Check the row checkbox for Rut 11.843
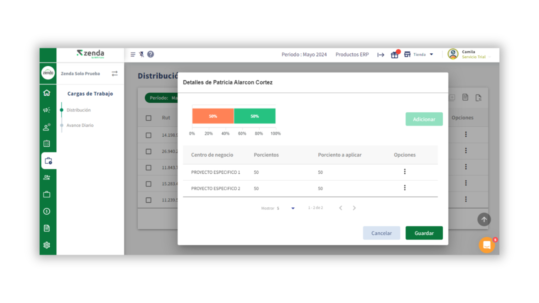Image resolution: width=539 pixels, height=303 pixels. (x=149, y=168)
